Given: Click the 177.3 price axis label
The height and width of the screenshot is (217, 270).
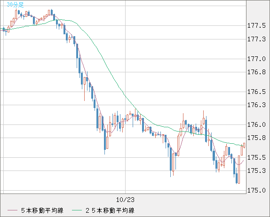Looking at the screenshot, I should (x=256, y=39).
